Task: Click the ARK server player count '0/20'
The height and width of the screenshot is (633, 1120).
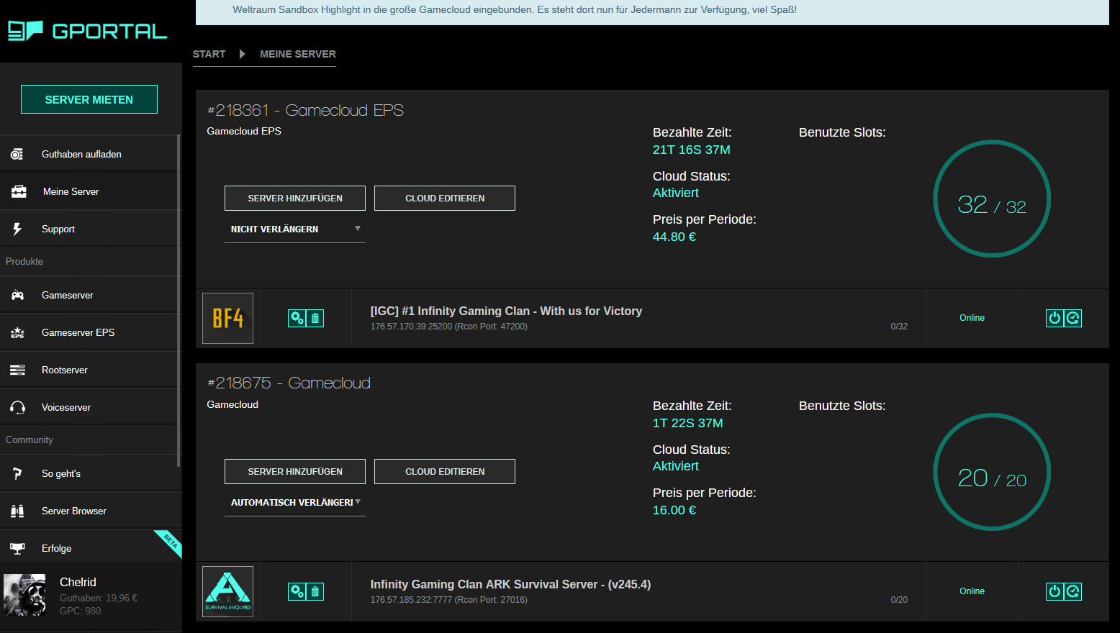Action: pos(899,600)
